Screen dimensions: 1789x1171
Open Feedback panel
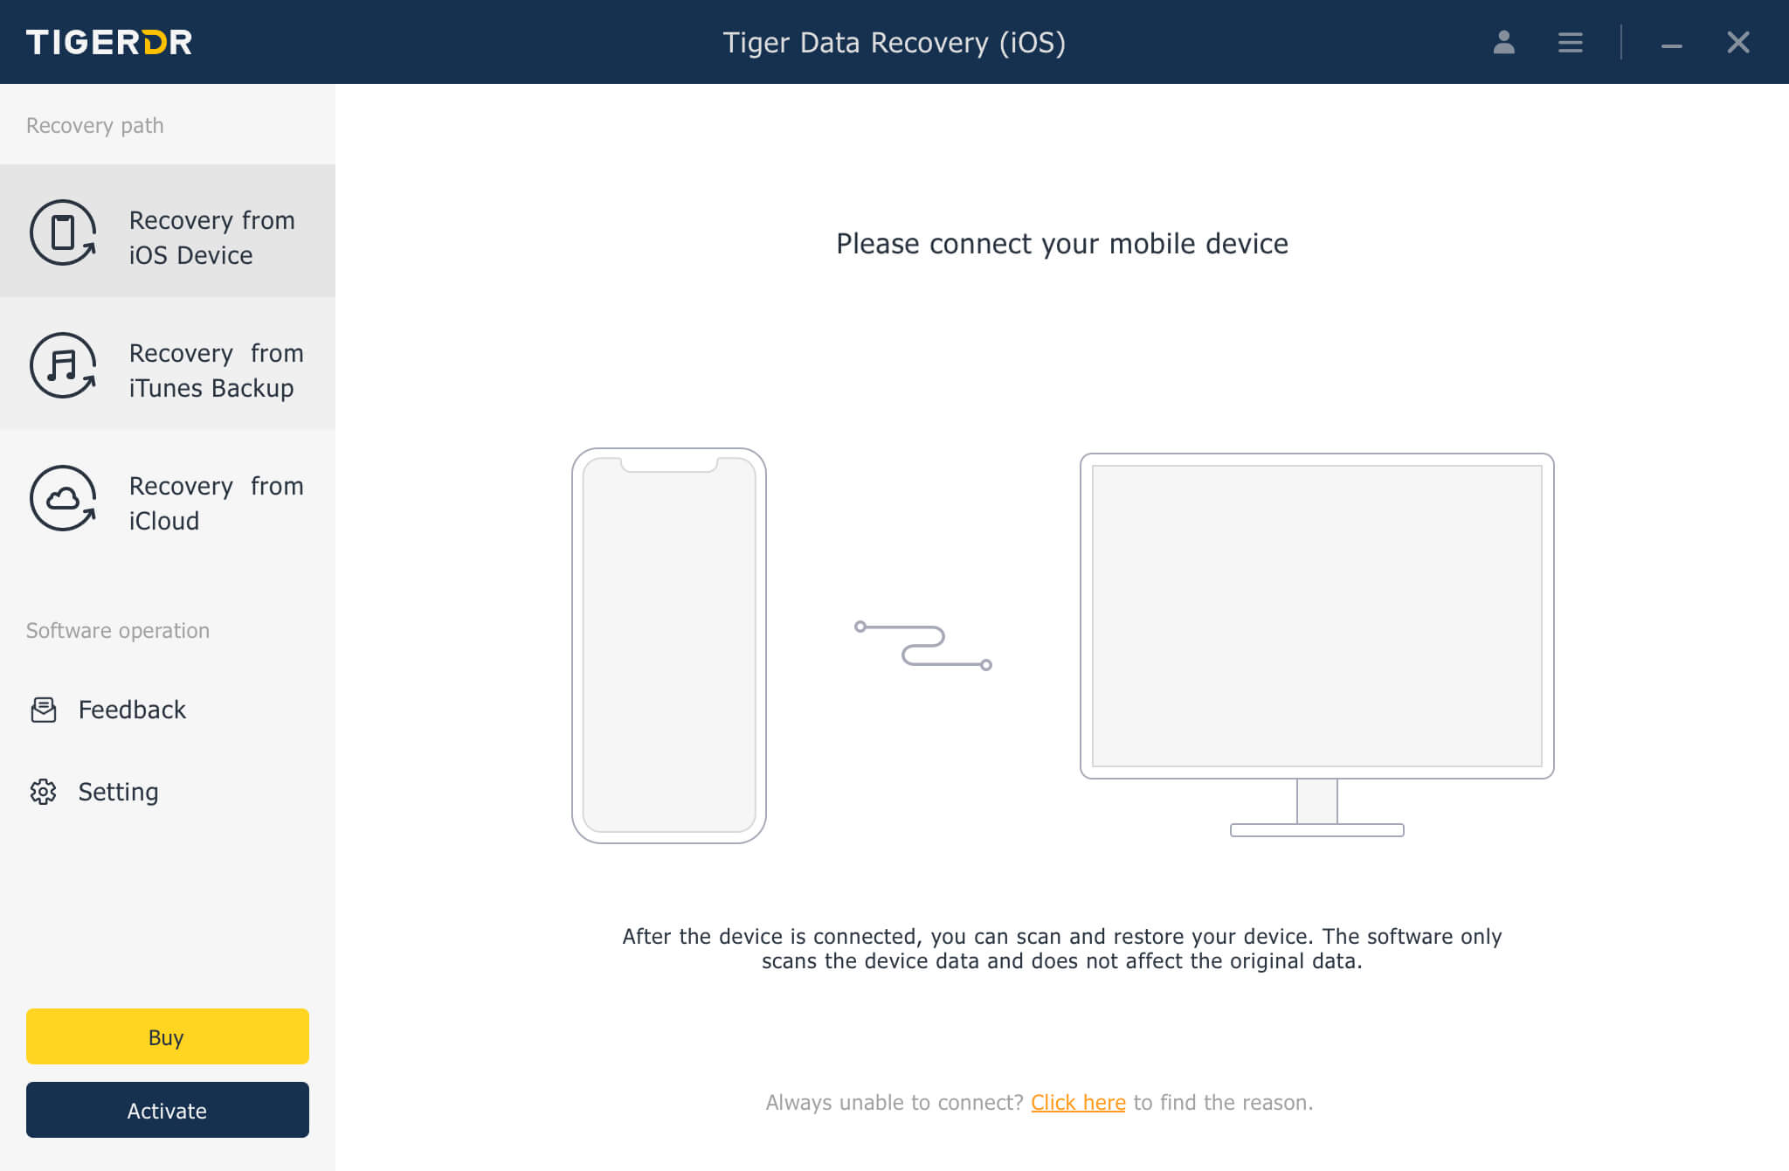132,709
